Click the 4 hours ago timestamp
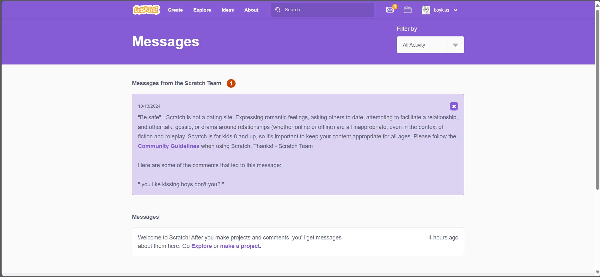 pyautogui.click(x=443, y=238)
